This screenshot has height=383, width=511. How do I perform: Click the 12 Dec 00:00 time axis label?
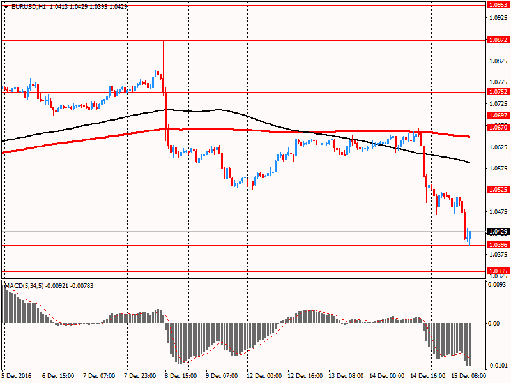[264, 375]
